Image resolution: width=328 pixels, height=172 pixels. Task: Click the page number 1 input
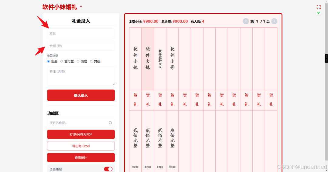coord(257,21)
